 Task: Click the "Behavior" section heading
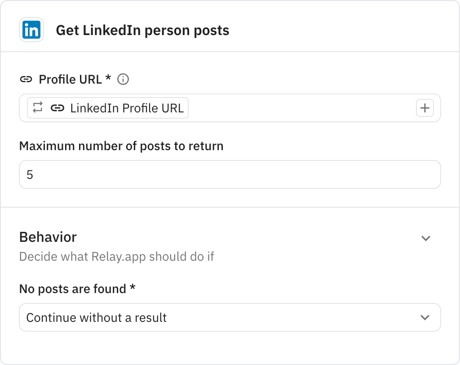point(48,237)
